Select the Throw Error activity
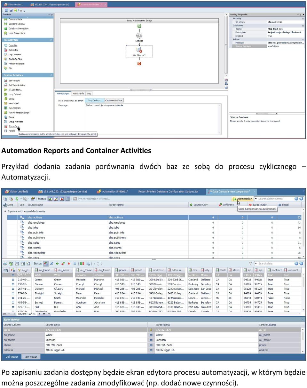 point(12,126)
